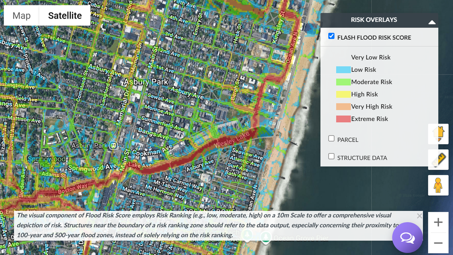
Task: Click the Very High Risk orange swatch
Action: [x=343, y=107]
